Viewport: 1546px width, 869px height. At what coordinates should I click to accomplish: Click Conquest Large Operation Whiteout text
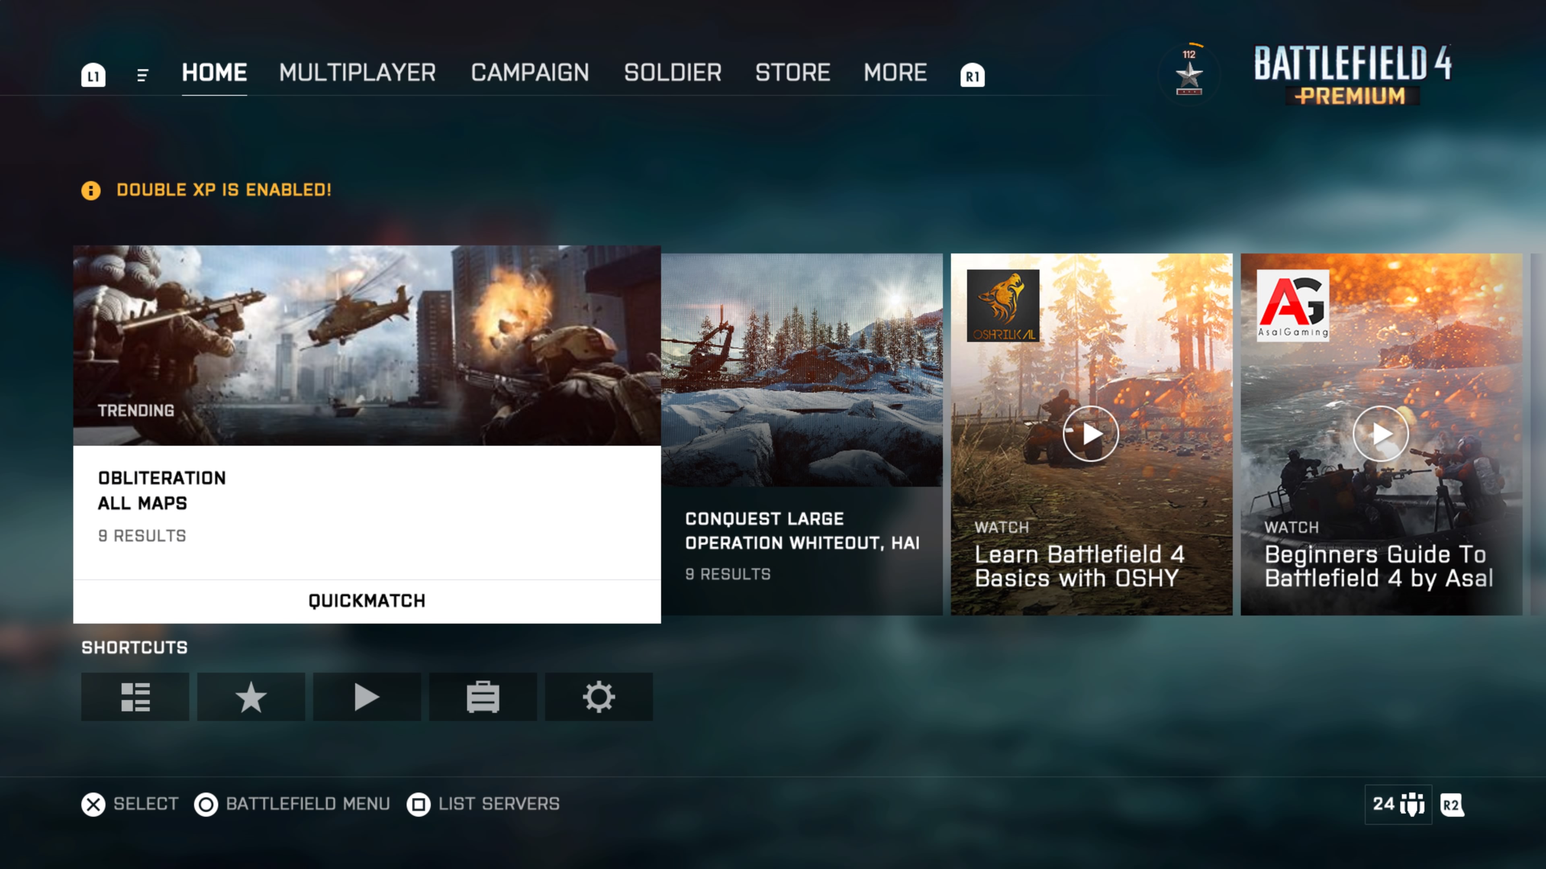click(802, 531)
